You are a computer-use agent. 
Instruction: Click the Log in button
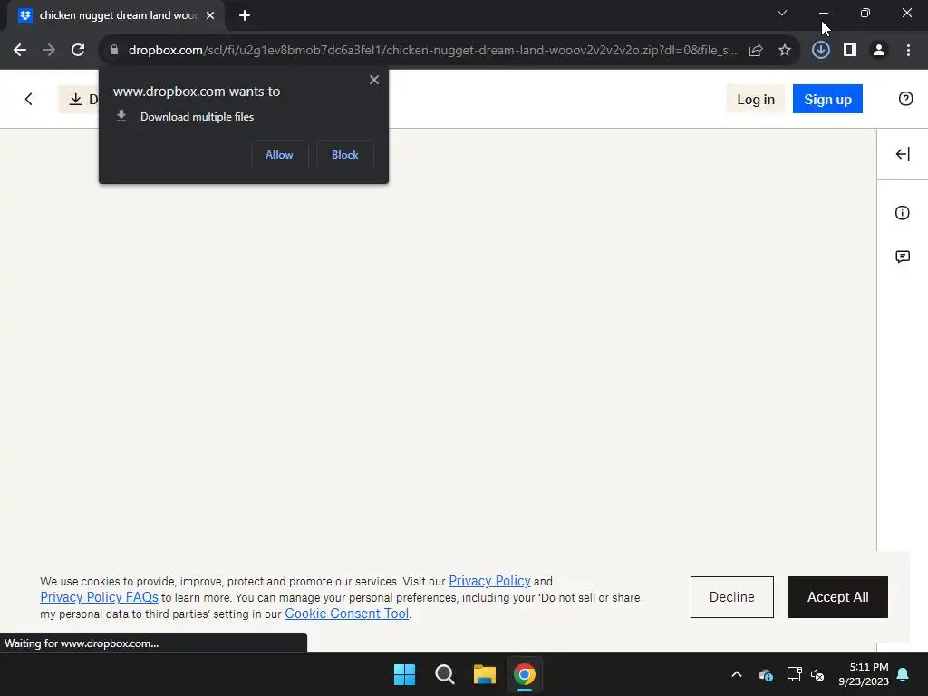(x=756, y=100)
